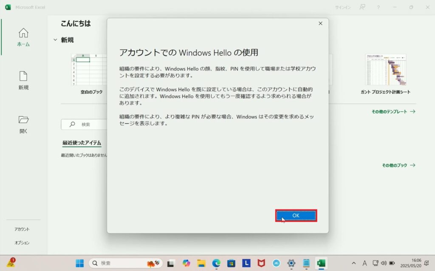Open McAfee from the taskbar
The image size is (435, 271).
pos(261,263)
